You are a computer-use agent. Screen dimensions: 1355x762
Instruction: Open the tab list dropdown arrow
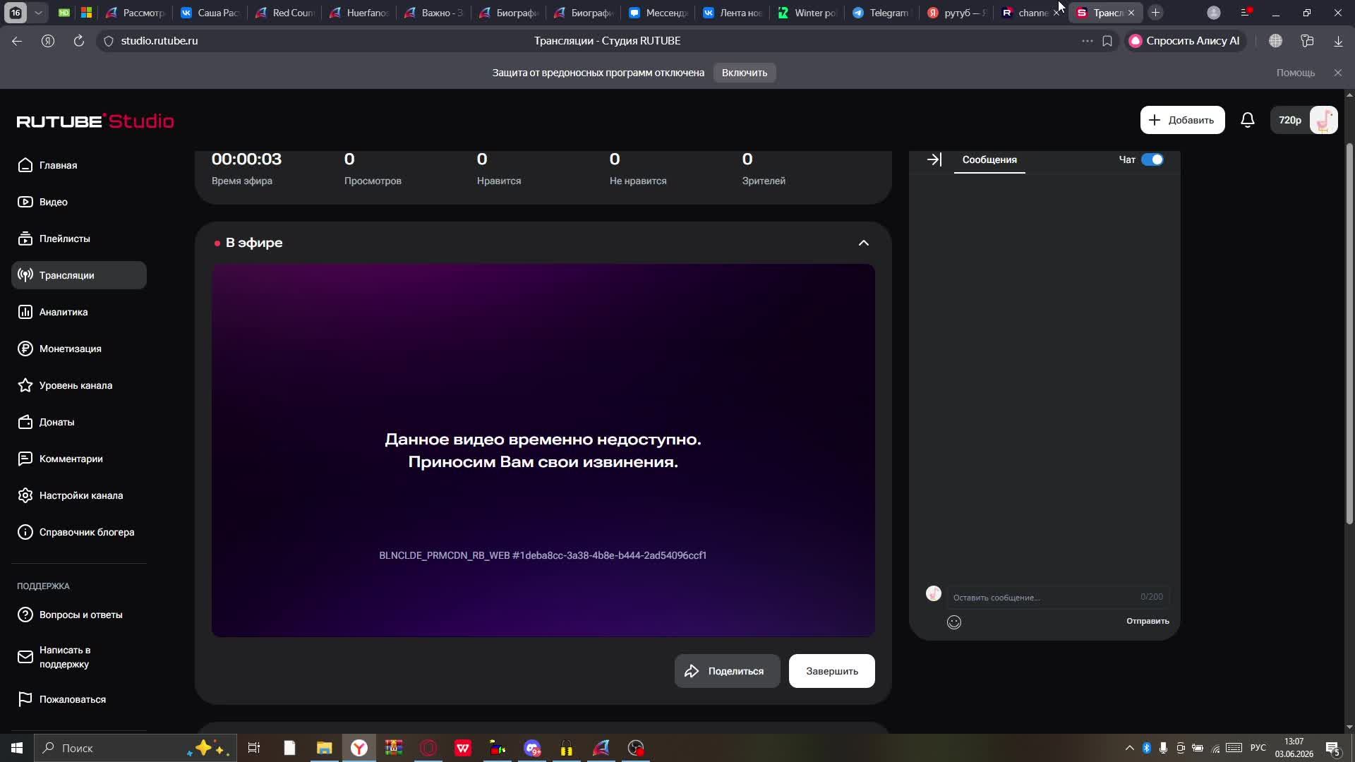coord(38,13)
